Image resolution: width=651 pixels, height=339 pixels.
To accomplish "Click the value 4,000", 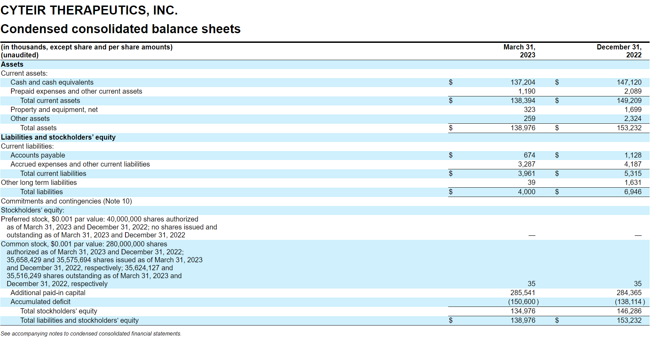I will [527, 192].
